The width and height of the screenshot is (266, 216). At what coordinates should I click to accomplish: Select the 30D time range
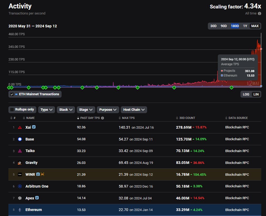click(213, 26)
